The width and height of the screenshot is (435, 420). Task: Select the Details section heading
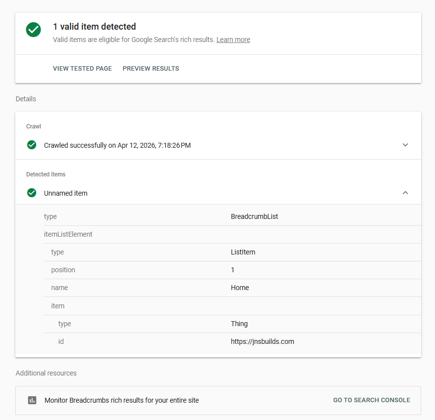click(26, 99)
